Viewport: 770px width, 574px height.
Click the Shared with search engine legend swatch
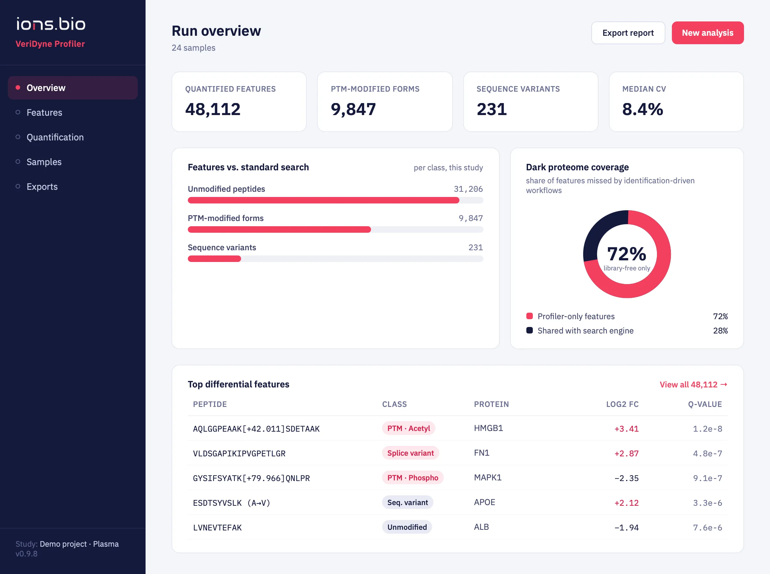529,330
